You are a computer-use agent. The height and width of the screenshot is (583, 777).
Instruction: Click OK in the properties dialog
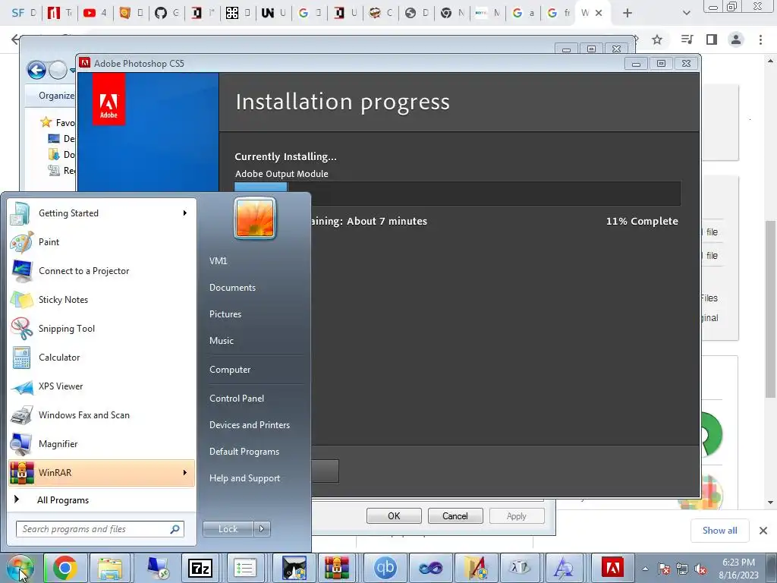394,516
